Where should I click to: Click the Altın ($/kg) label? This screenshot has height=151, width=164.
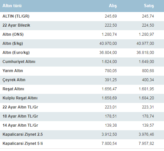(13, 44)
